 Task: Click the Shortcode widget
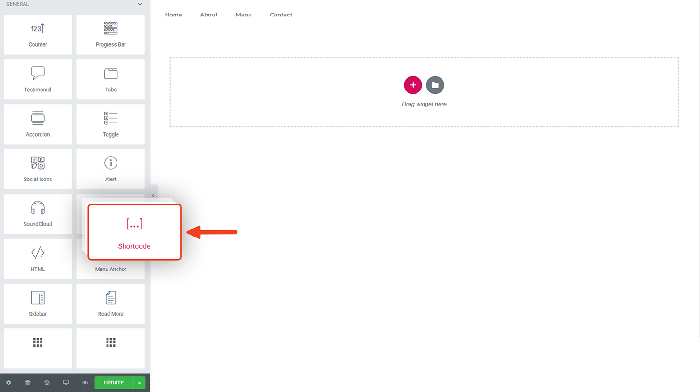(134, 232)
